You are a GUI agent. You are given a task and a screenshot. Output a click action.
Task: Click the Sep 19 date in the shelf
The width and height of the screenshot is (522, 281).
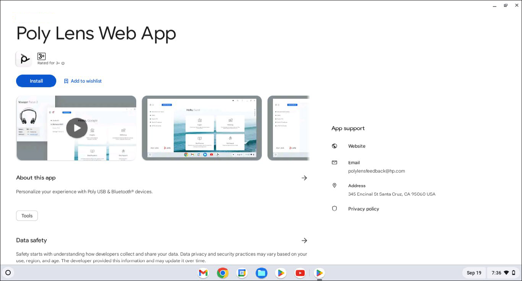(x=474, y=273)
